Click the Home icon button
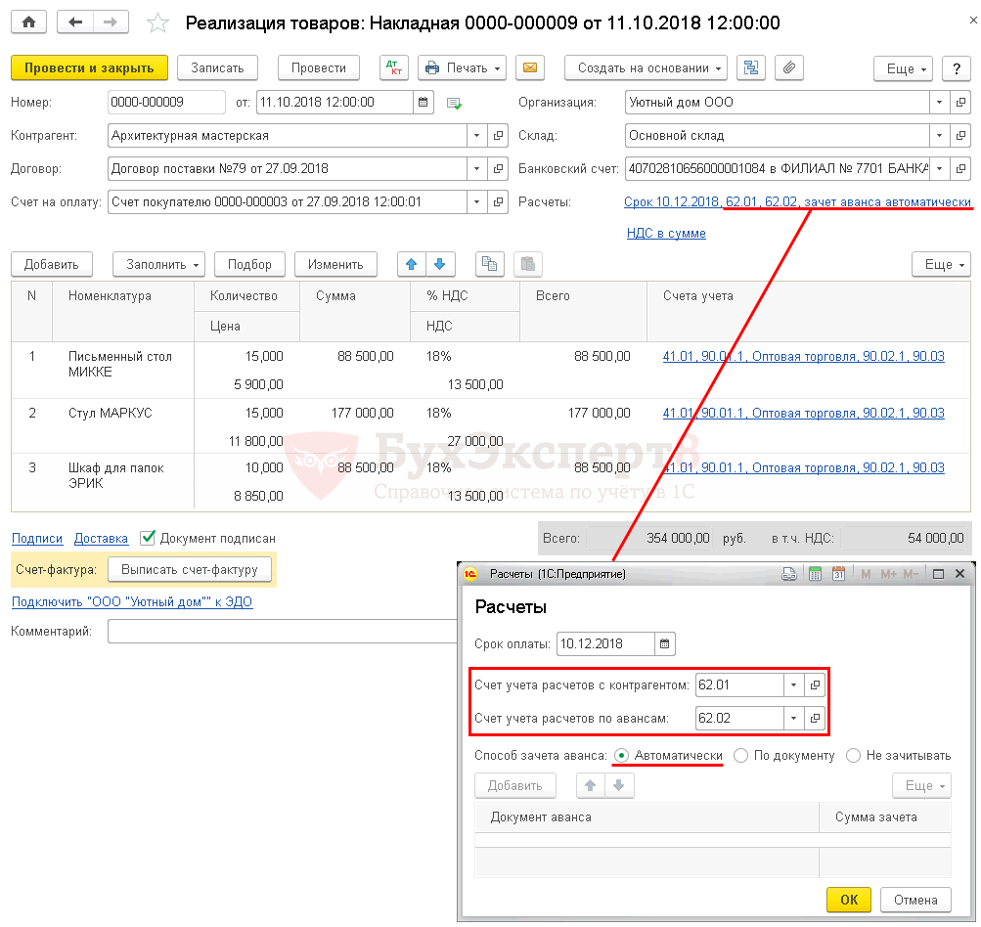 (28, 22)
